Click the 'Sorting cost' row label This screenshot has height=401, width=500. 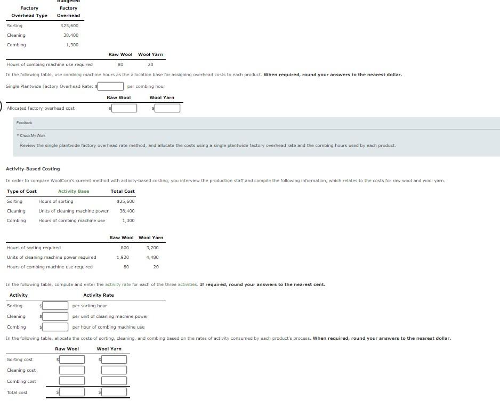point(20,359)
